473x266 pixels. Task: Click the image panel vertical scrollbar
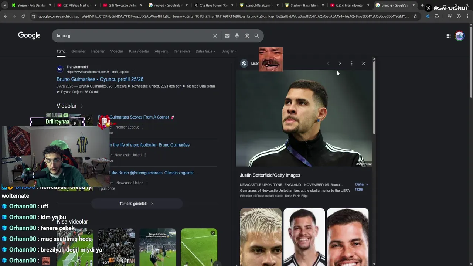[374, 98]
